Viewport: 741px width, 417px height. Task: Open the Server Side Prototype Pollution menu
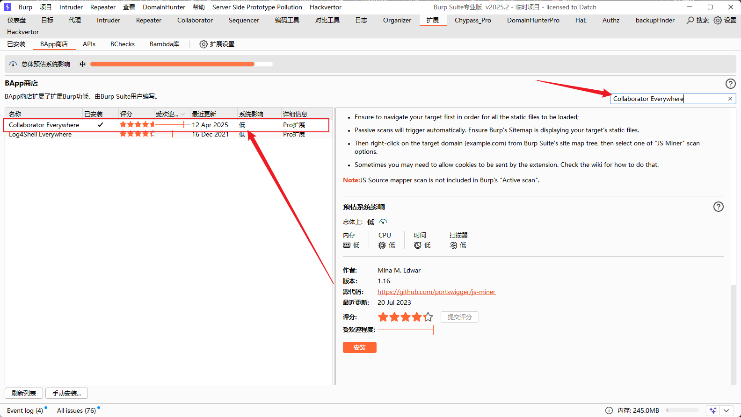(257, 7)
